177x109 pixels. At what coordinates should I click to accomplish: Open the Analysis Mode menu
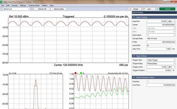[34, 6]
